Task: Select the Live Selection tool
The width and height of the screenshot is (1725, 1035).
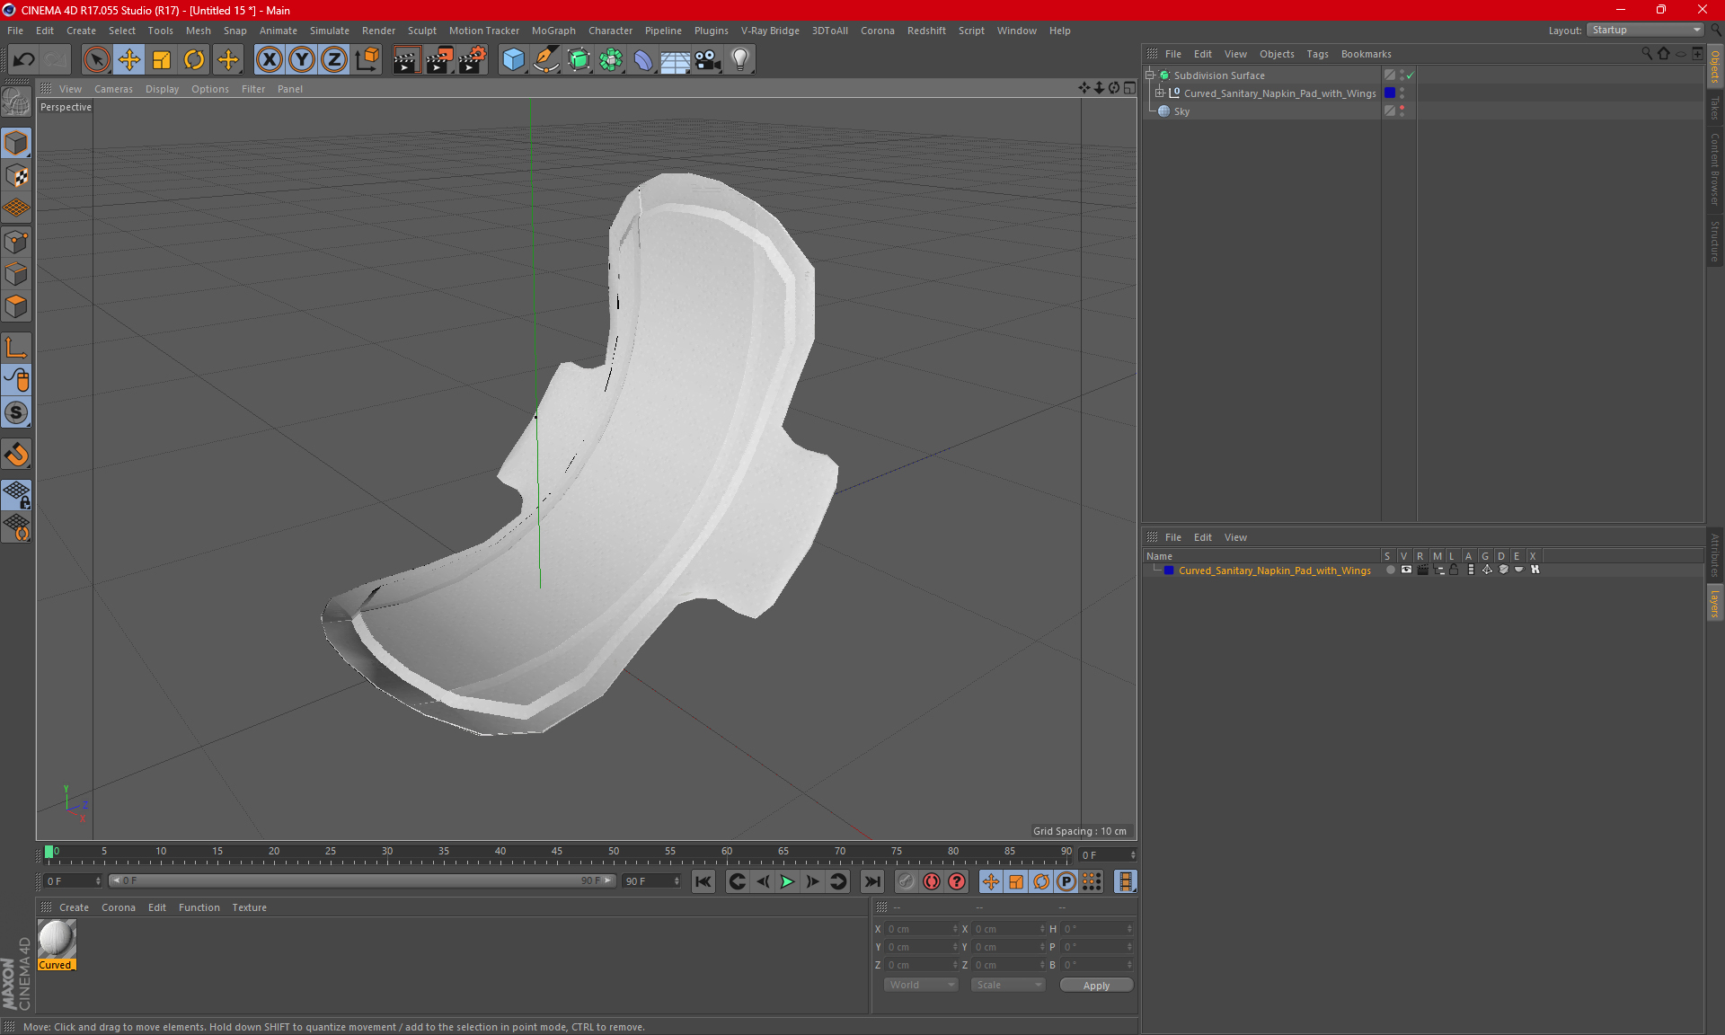Action: [96, 60]
